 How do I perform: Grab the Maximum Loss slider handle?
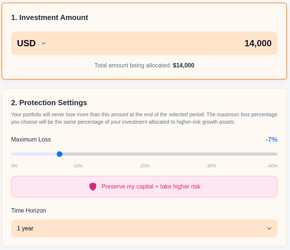tap(60, 154)
